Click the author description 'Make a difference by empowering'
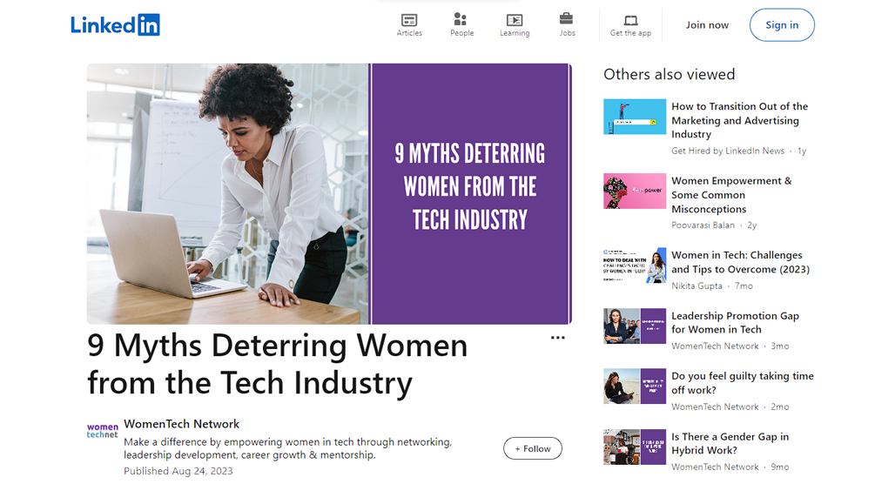 click(x=287, y=448)
